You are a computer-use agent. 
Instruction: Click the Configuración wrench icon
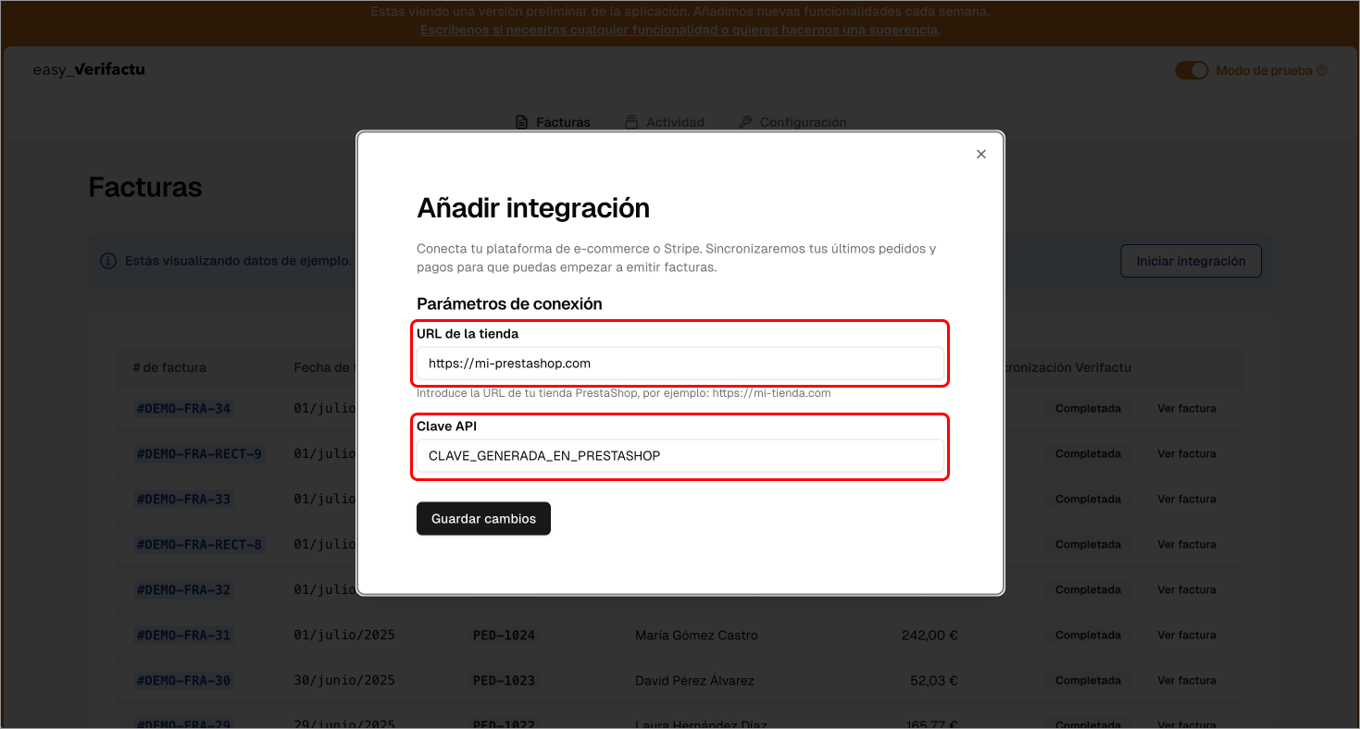coord(745,121)
